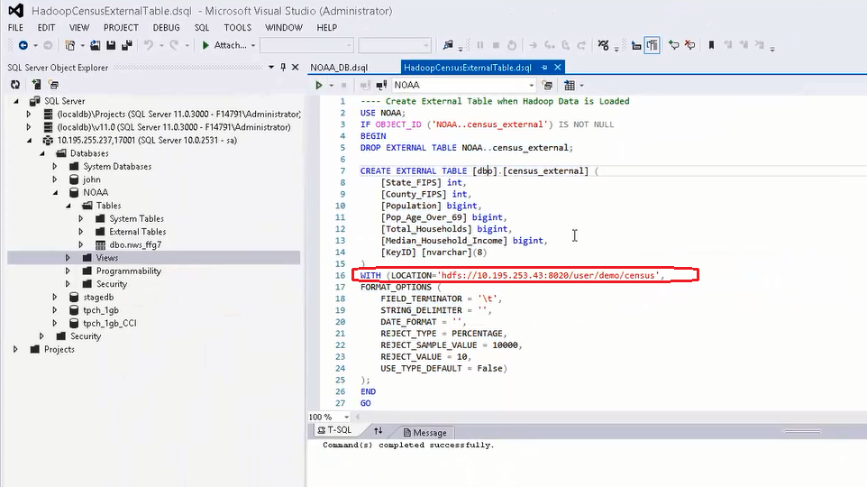Pin the HadoopCensusExternalTable.dsql tab

click(x=544, y=67)
